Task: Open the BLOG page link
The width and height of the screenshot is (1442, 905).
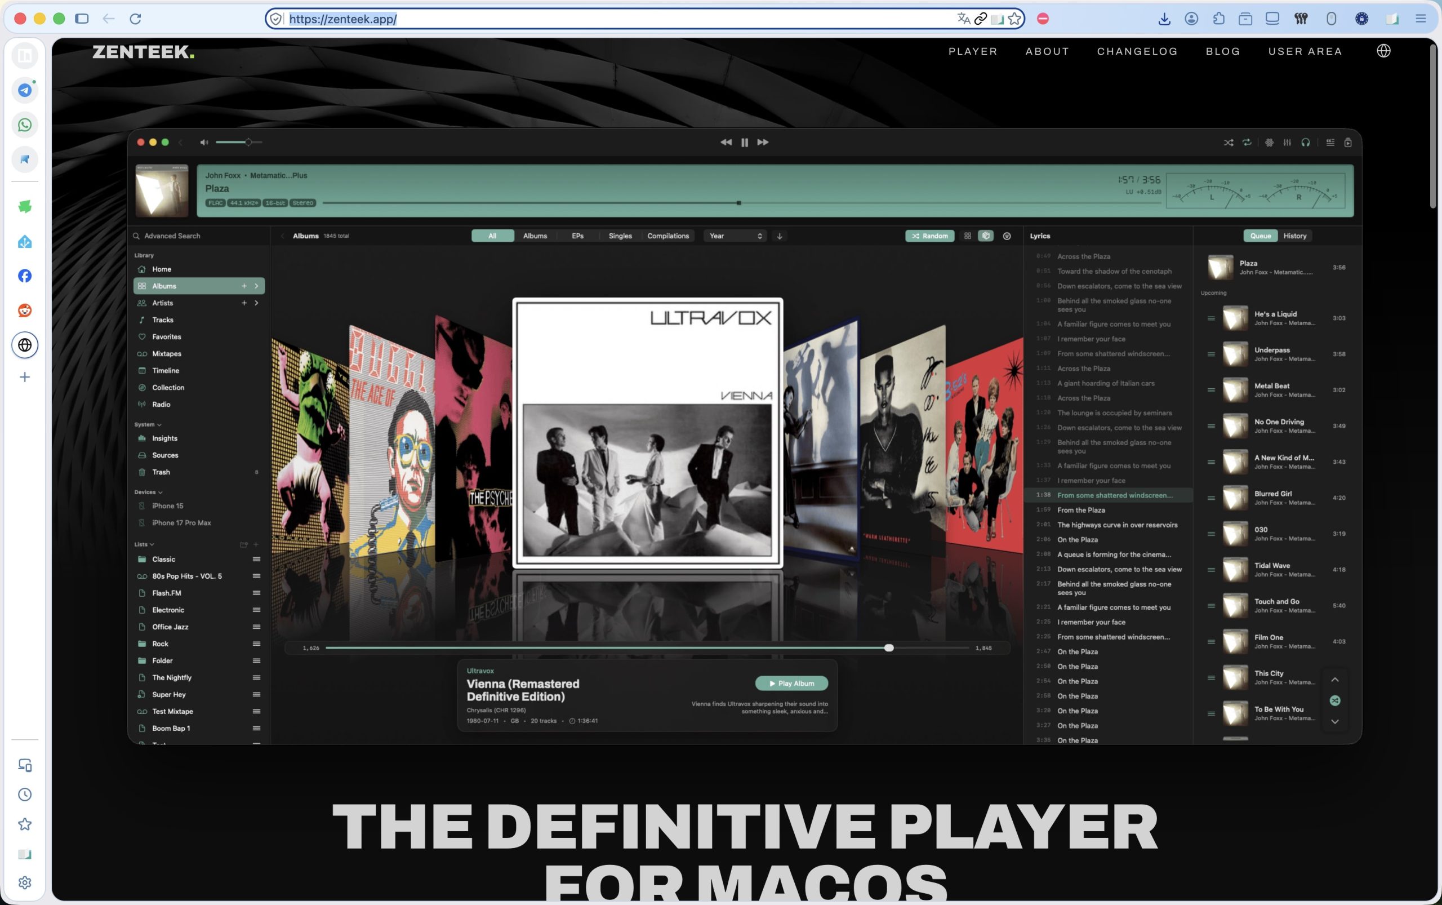Action: 1223,51
